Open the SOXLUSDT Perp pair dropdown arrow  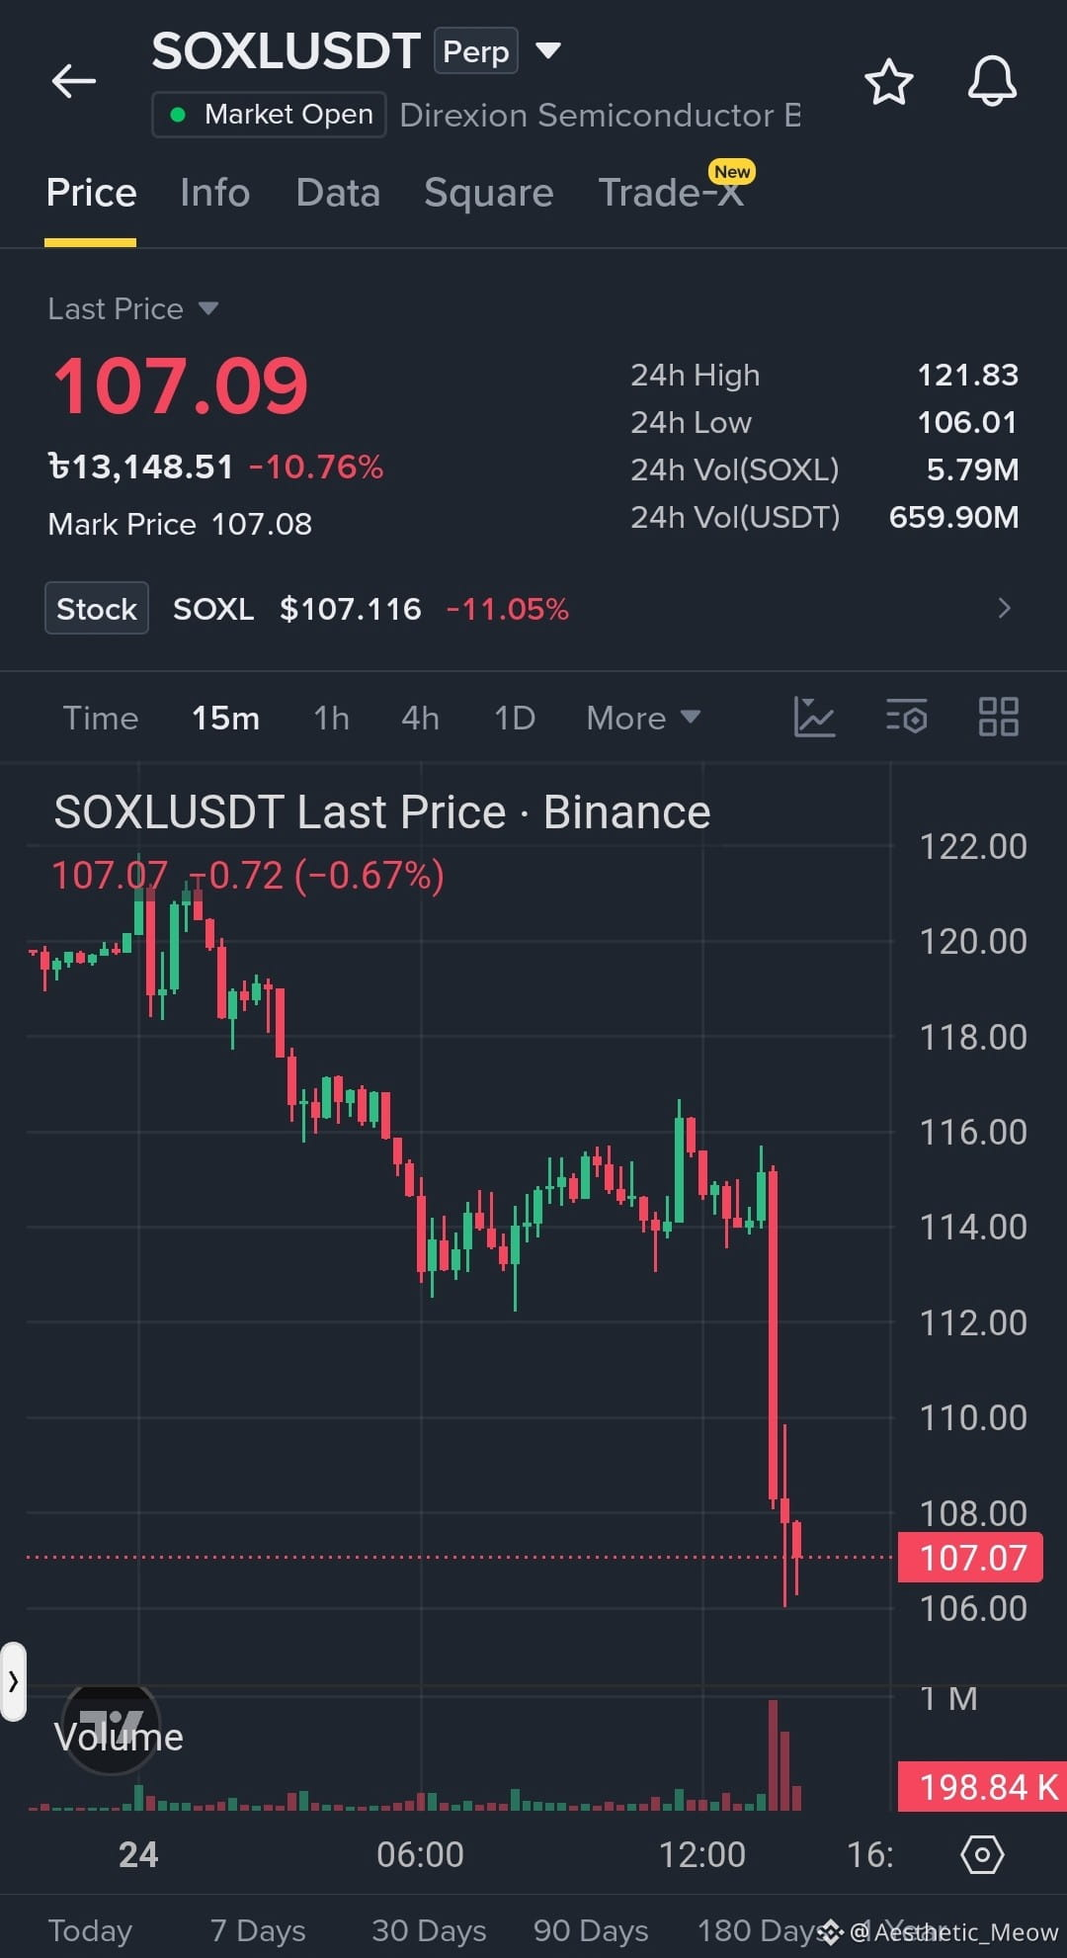[x=548, y=50]
